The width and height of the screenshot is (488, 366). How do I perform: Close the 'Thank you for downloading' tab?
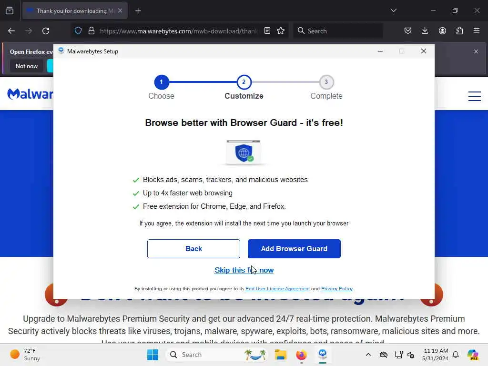[120, 11]
